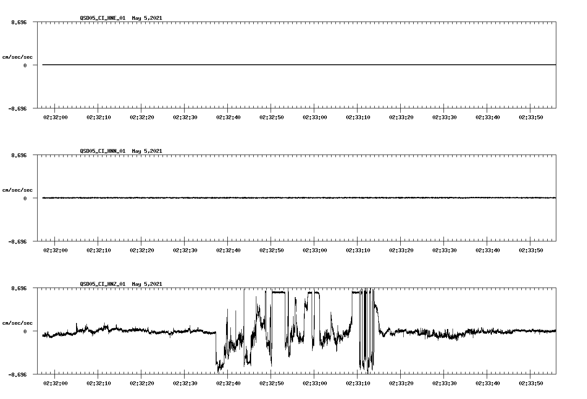Screen dimensions: 587x399
Task: Click the cm/sec/sec label on the bottom plot
Action: [x=18, y=322]
